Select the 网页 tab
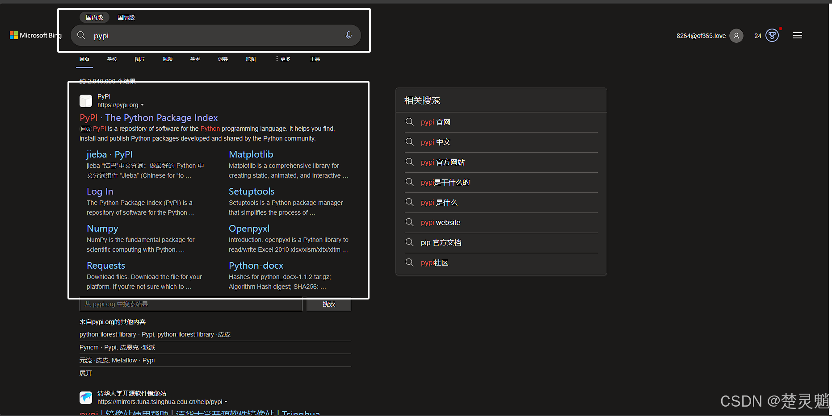 (x=84, y=59)
